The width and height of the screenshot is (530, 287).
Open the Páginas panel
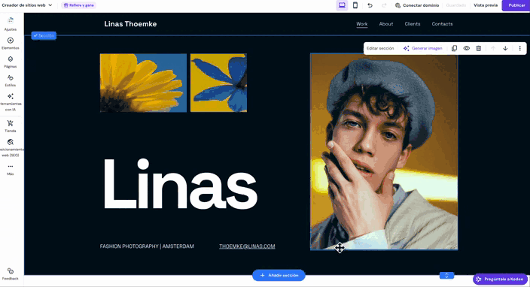click(x=11, y=62)
